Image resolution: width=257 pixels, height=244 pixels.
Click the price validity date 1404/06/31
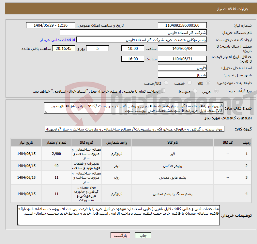182,59
